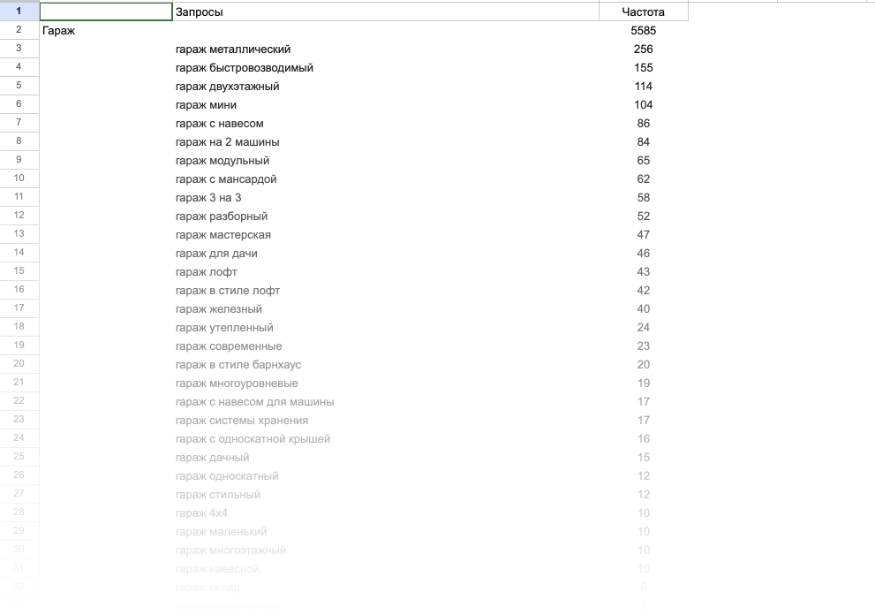Select the frequency value 104 cell
This screenshot has height=615, width=875.
pos(643,105)
